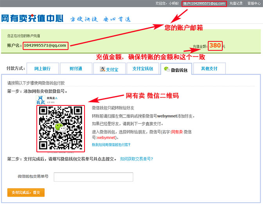The height and width of the screenshot is (205, 263).
Task: Select the 财付通 payment tab
Action: click(76, 68)
